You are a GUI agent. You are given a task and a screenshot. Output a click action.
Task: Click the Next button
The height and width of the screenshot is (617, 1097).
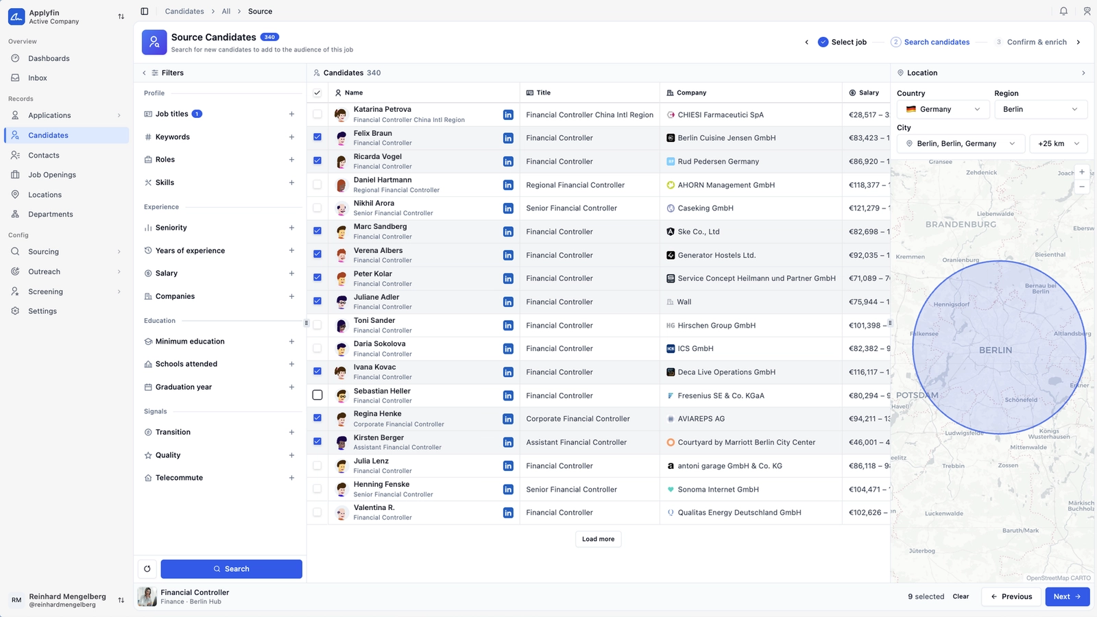pyautogui.click(x=1068, y=596)
